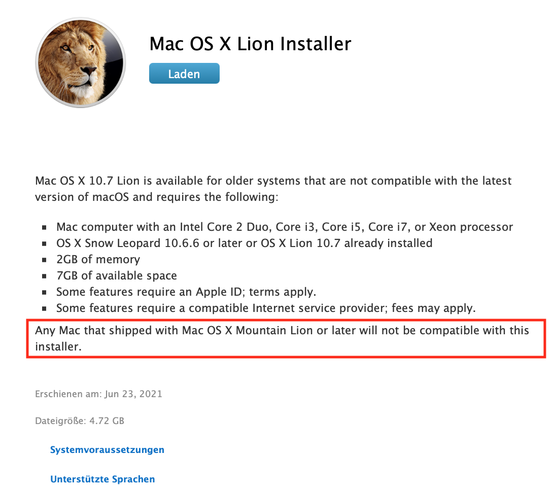
Task: Expand the Systemvoraussetzungen section
Action: point(107,450)
